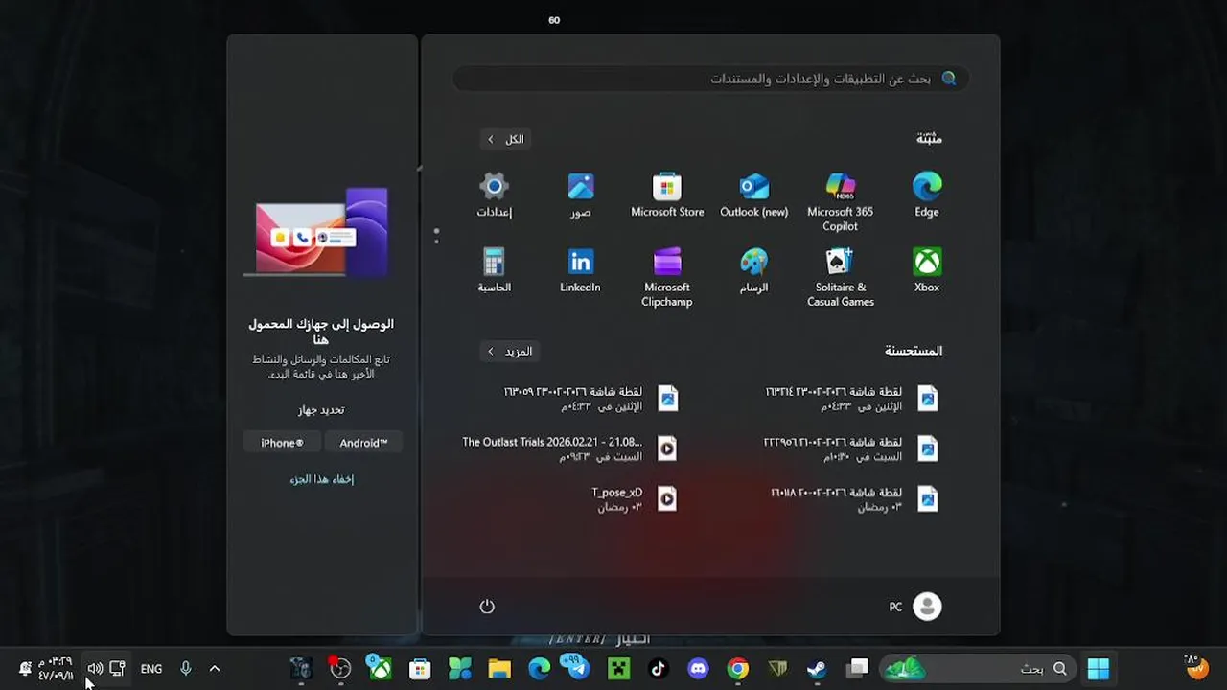Open screenshot file ending in ٢٢٢٩٥٦

[x=852, y=448]
